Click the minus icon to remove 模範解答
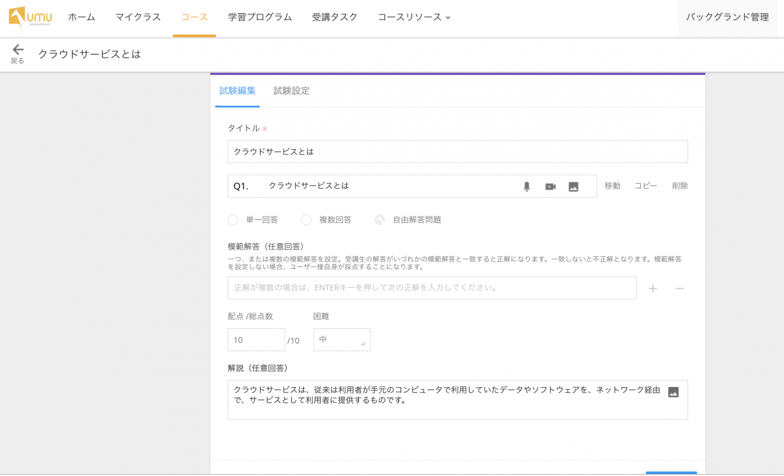Screen dimensions: 784x476 (679, 288)
